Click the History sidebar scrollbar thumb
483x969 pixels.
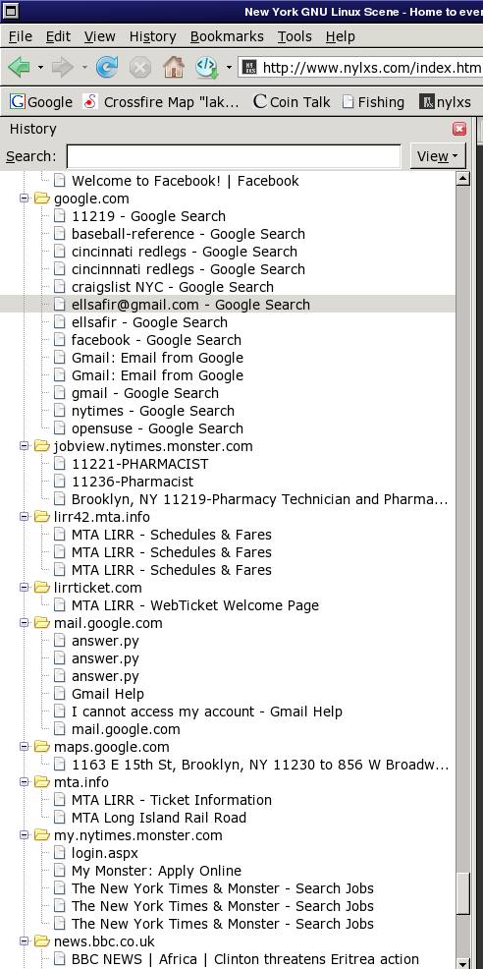[x=462, y=893]
